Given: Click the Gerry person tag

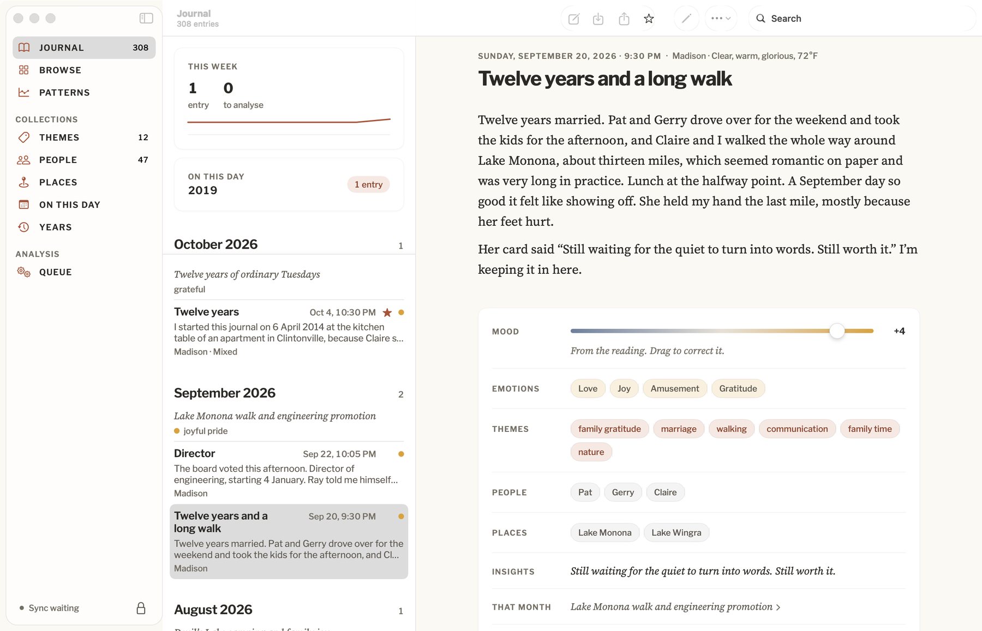Looking at the screenshot, I should tap(622, 492).
